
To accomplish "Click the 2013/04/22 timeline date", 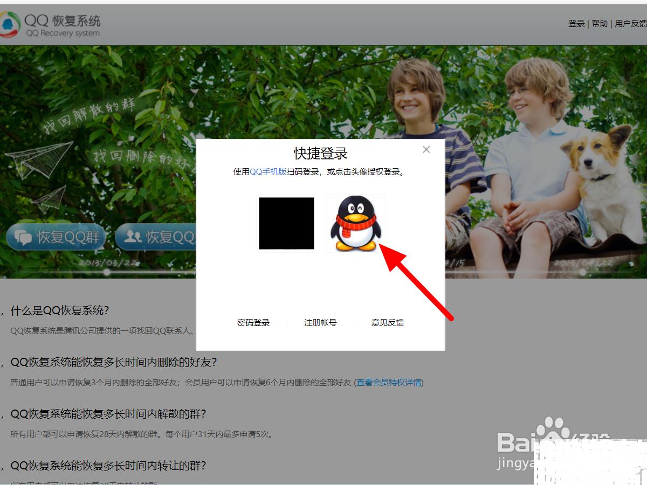I will pos(583,262).
